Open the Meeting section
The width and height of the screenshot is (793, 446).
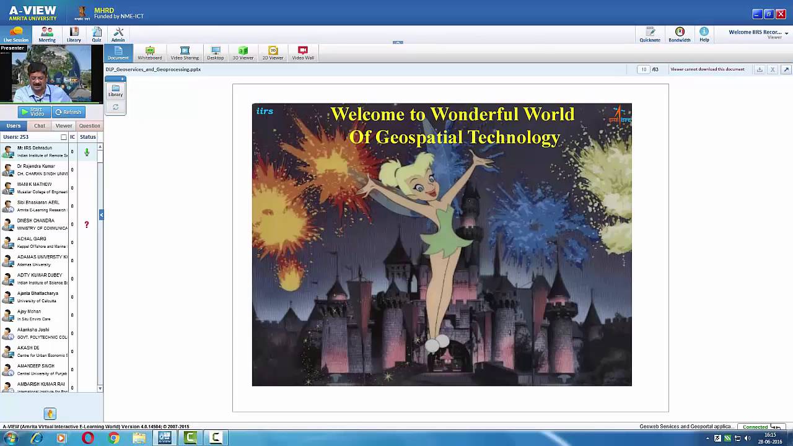(x=47, y=35)
